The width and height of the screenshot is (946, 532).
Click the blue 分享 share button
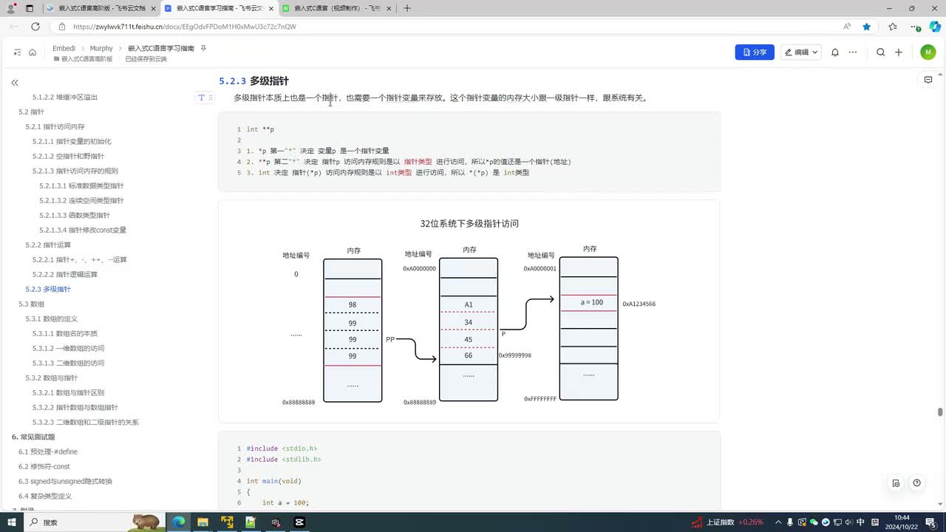[755, 52]
